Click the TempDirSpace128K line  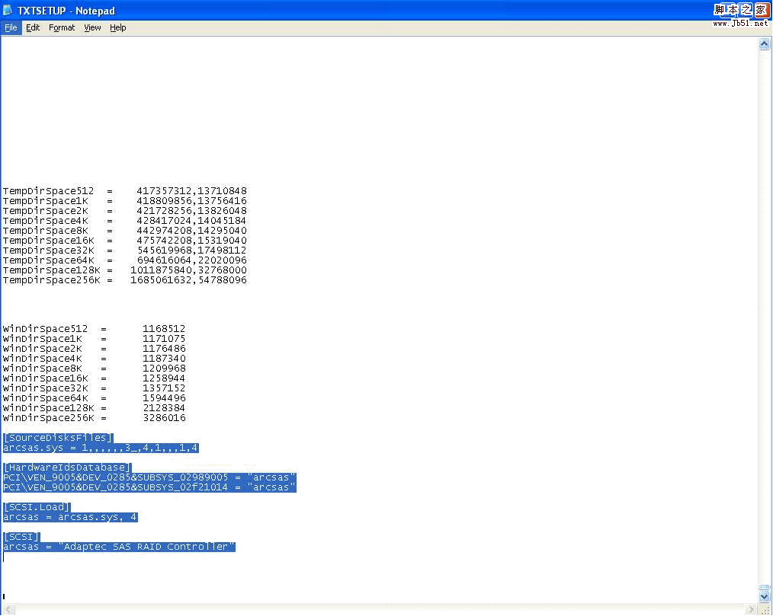click(x=125, y=270)
